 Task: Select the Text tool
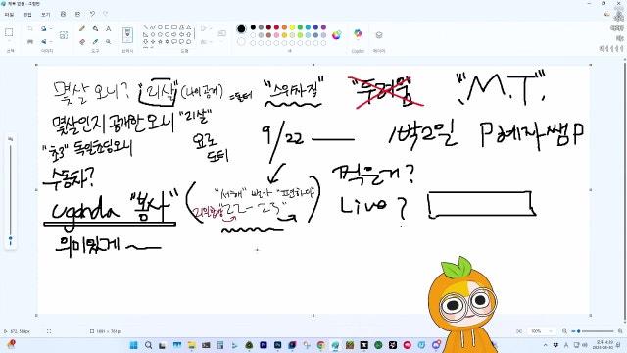tap(109, 28)
